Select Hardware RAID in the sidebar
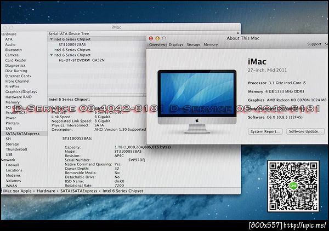The image size is (329, 231). 19,97
